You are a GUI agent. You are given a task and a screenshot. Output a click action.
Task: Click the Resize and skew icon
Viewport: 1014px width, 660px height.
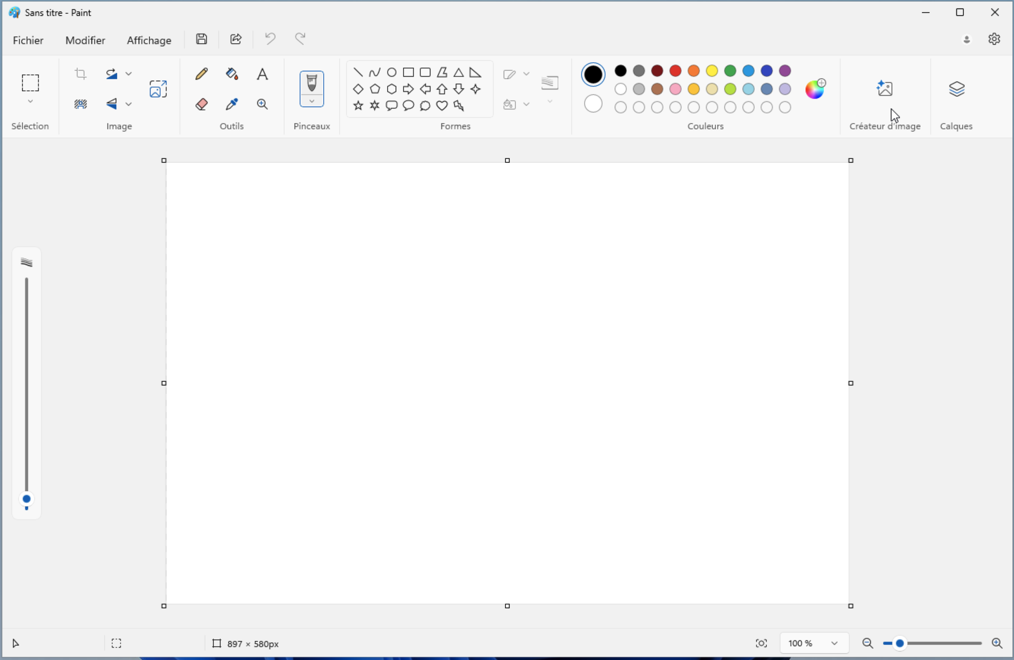click(x=158, y=89)
